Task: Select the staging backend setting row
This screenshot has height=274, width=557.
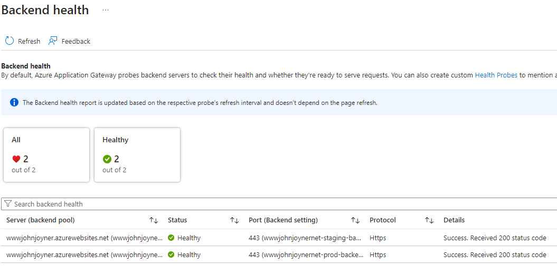Action: (305, 238)
